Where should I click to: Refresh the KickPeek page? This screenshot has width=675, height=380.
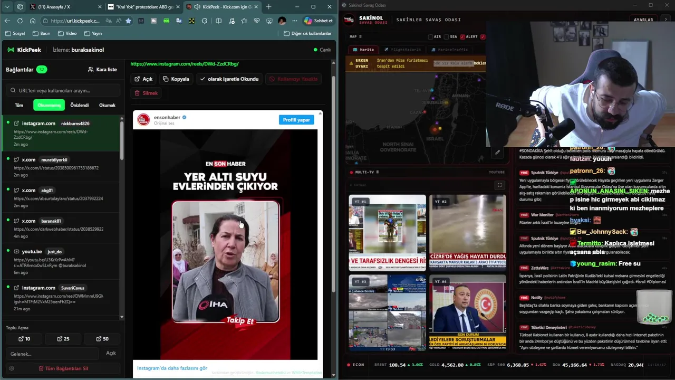[20, 21]
